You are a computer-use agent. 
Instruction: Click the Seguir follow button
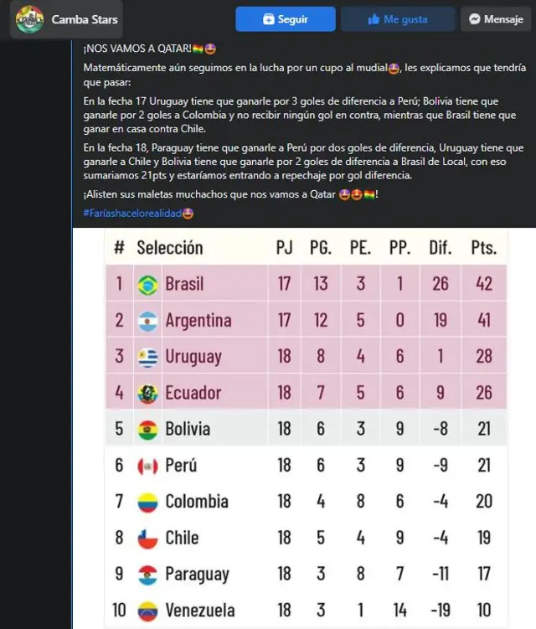(x=286, y=19)
